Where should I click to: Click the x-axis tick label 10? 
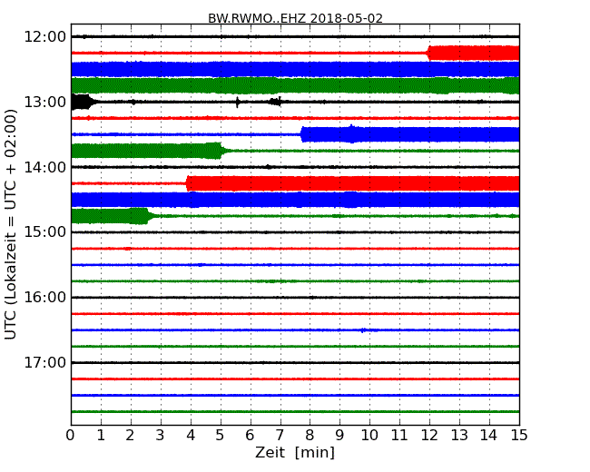[x=369, y=435]
